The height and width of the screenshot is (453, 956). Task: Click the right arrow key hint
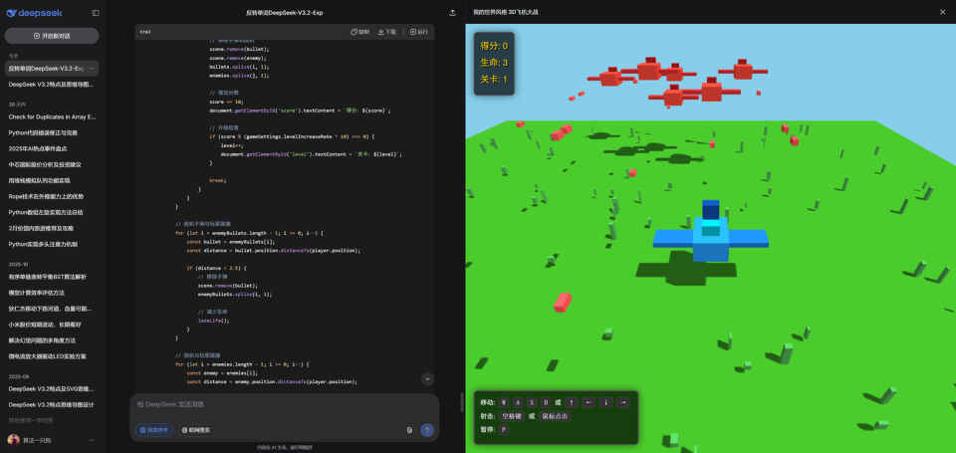(x=623, y=402)
